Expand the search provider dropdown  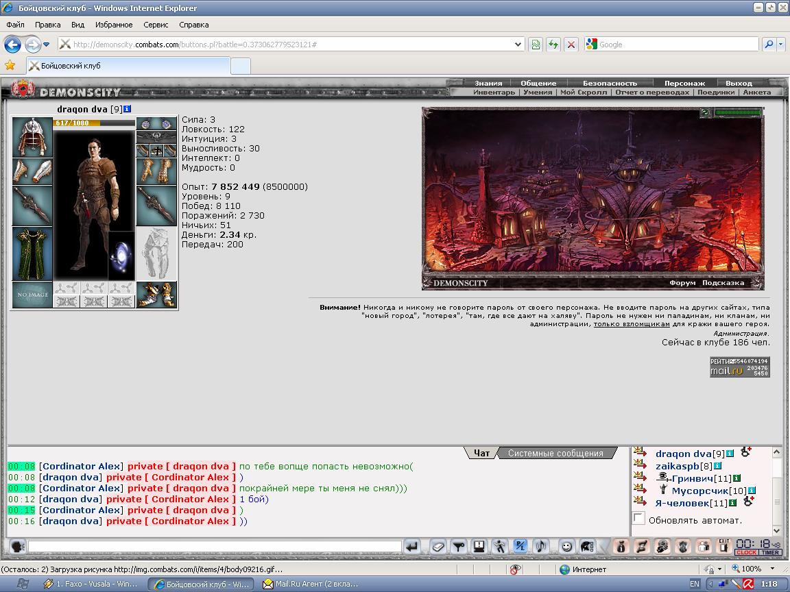click(x=781, y=45)
